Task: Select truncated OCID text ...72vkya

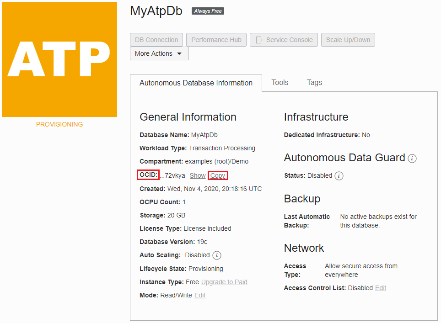Action: pyautogui.click(x=172, y=175)
